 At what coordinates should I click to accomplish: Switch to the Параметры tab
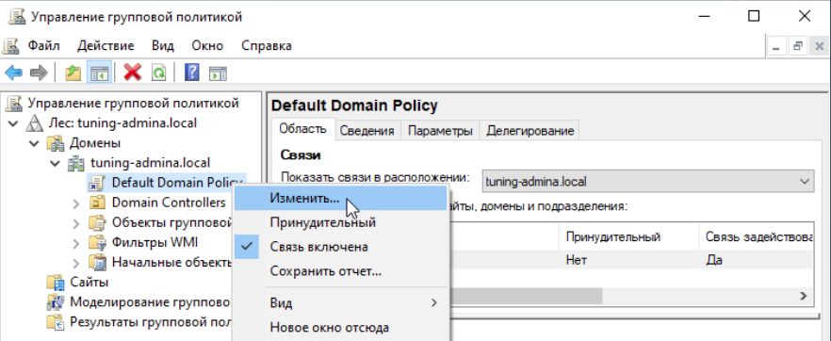point(440,131)
